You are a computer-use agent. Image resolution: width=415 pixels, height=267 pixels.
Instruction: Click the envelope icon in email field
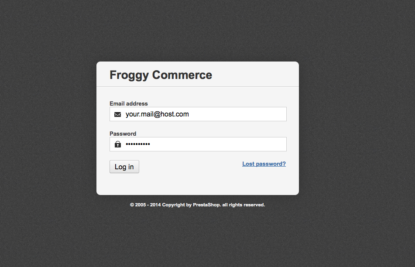tap(117, 114)
